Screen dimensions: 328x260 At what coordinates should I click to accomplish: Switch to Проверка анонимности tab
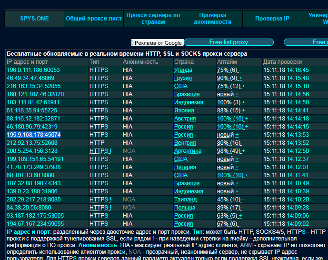212,19
